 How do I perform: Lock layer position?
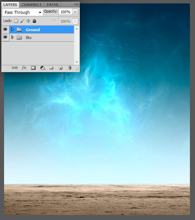point(28,21)
